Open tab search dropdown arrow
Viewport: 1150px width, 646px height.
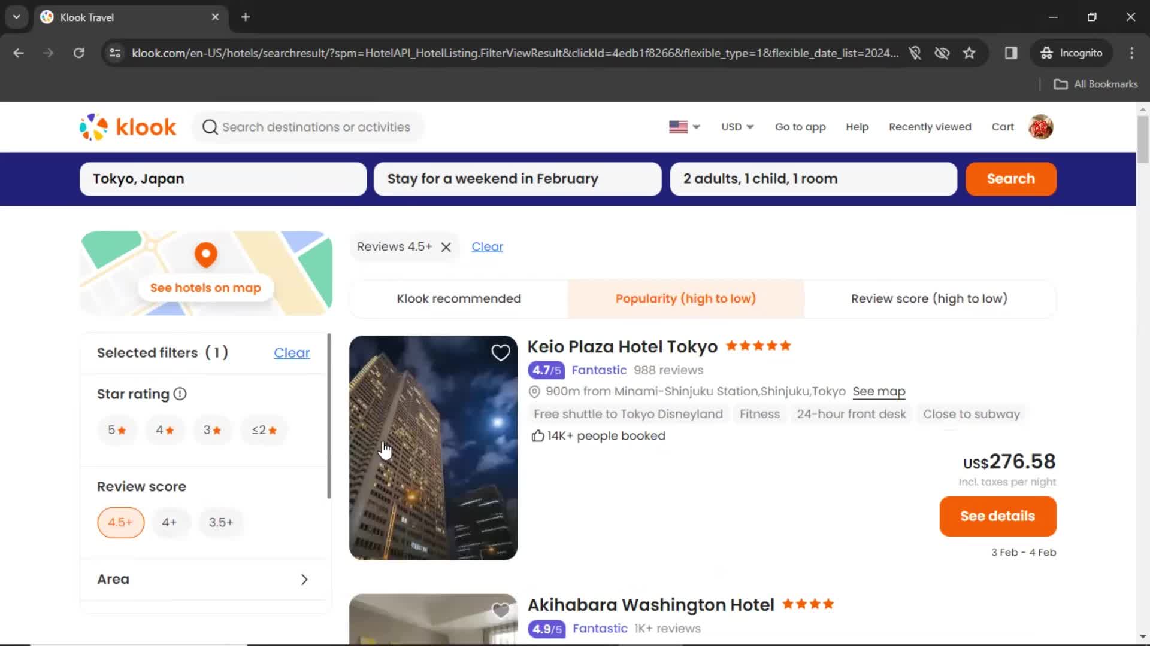[x=16, y=17]
